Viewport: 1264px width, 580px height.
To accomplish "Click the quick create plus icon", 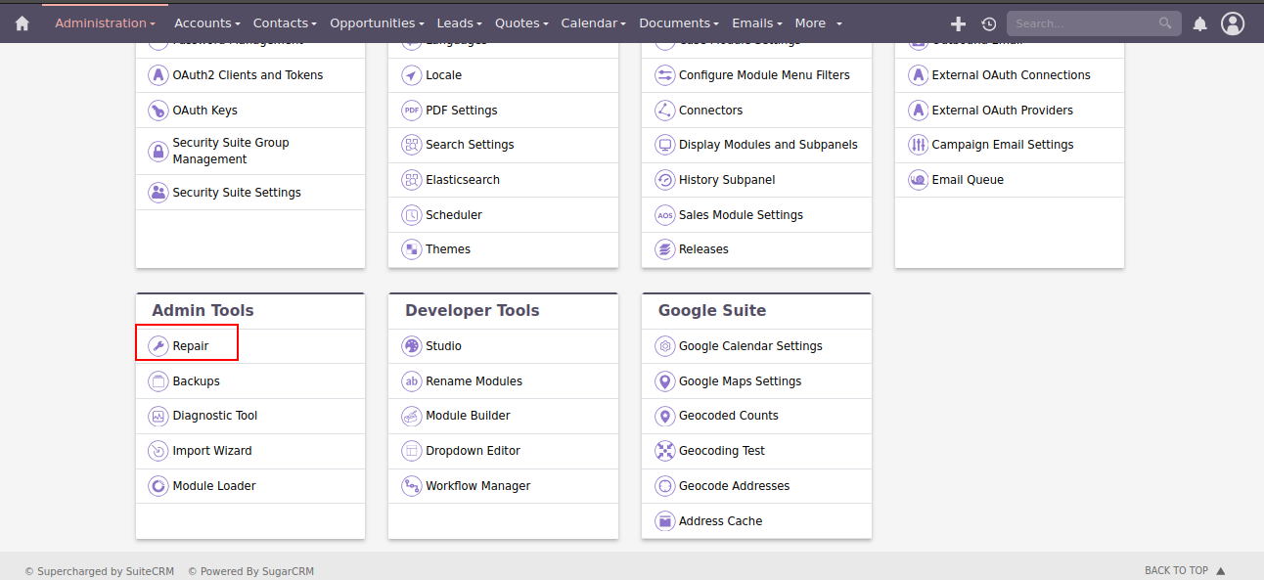I will click(958, 23).
